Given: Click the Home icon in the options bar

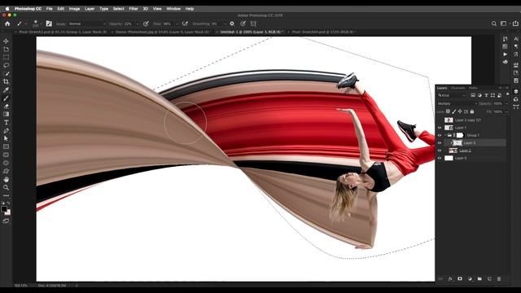Looking at the screenshot, I should click(x=7, y=24).
